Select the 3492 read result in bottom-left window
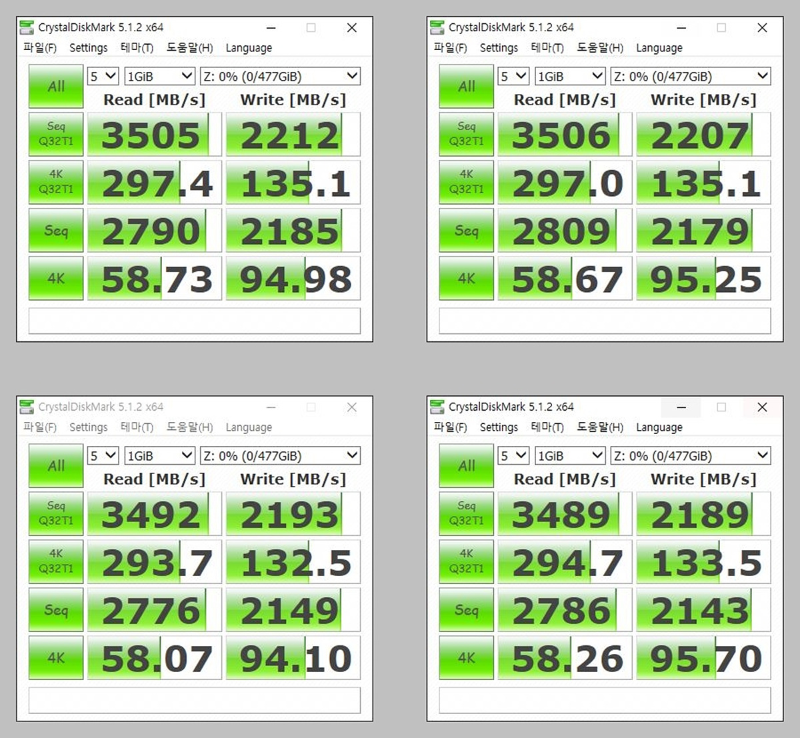800x738 pixels. coord(155,514)
